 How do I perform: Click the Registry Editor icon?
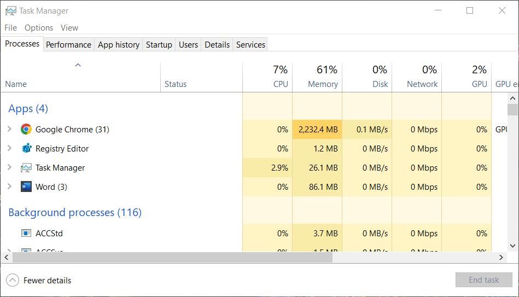click(26, 149)
